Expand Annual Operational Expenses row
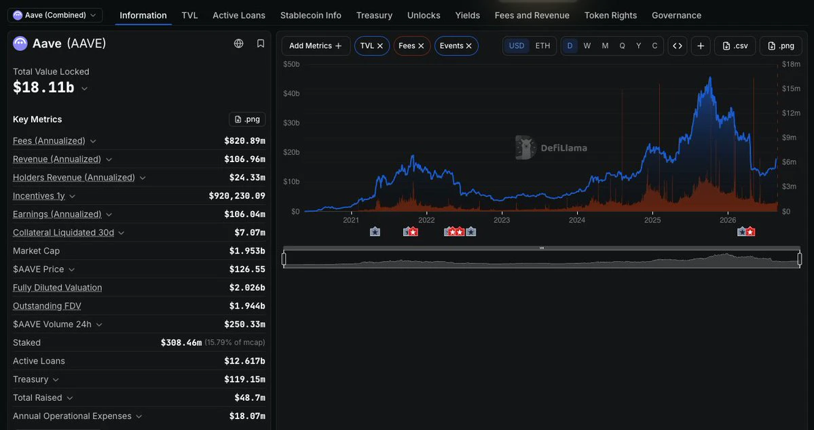814x430 pixels. tap(138, 416)
